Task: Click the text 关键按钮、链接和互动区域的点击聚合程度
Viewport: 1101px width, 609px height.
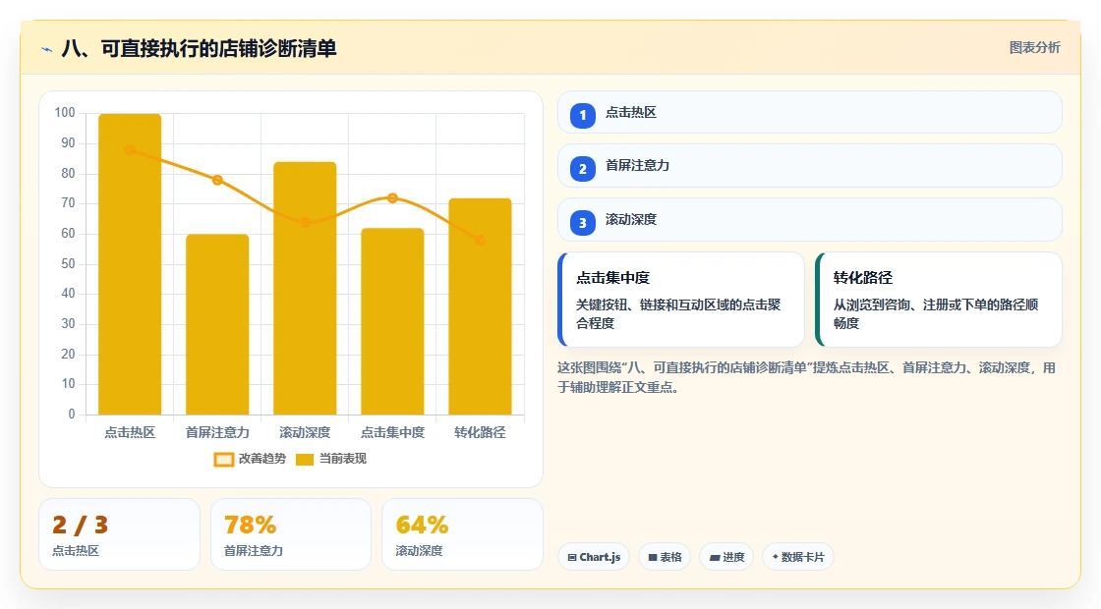Action: coord(678,313)
